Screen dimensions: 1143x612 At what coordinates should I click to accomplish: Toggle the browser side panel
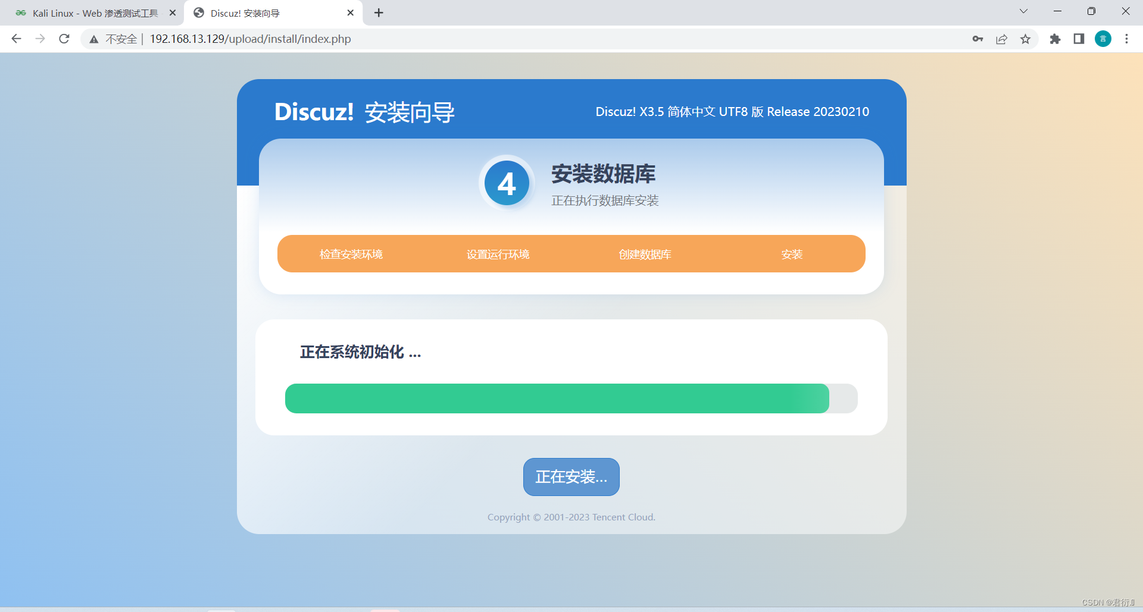point(1079,39)
